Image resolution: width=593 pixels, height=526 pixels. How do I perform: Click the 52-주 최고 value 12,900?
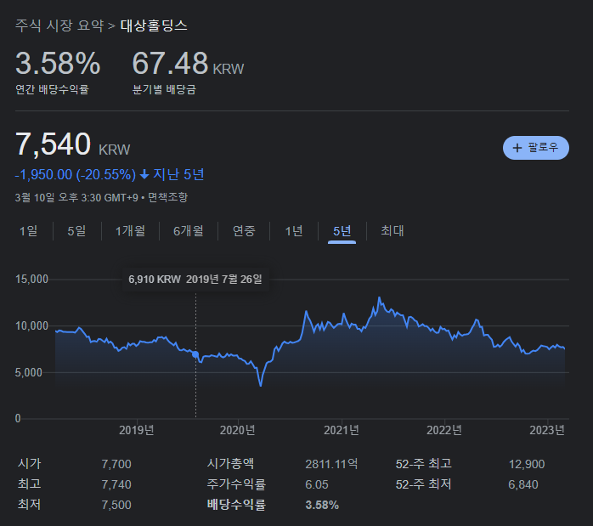click(x=527, y=464)
